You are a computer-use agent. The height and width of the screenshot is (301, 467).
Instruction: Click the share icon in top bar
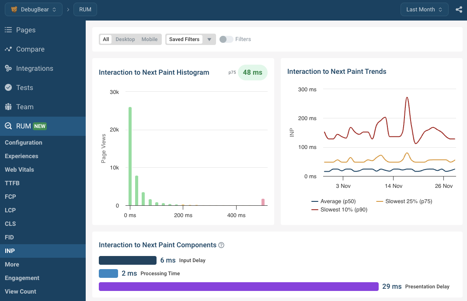tap(459, 10)
